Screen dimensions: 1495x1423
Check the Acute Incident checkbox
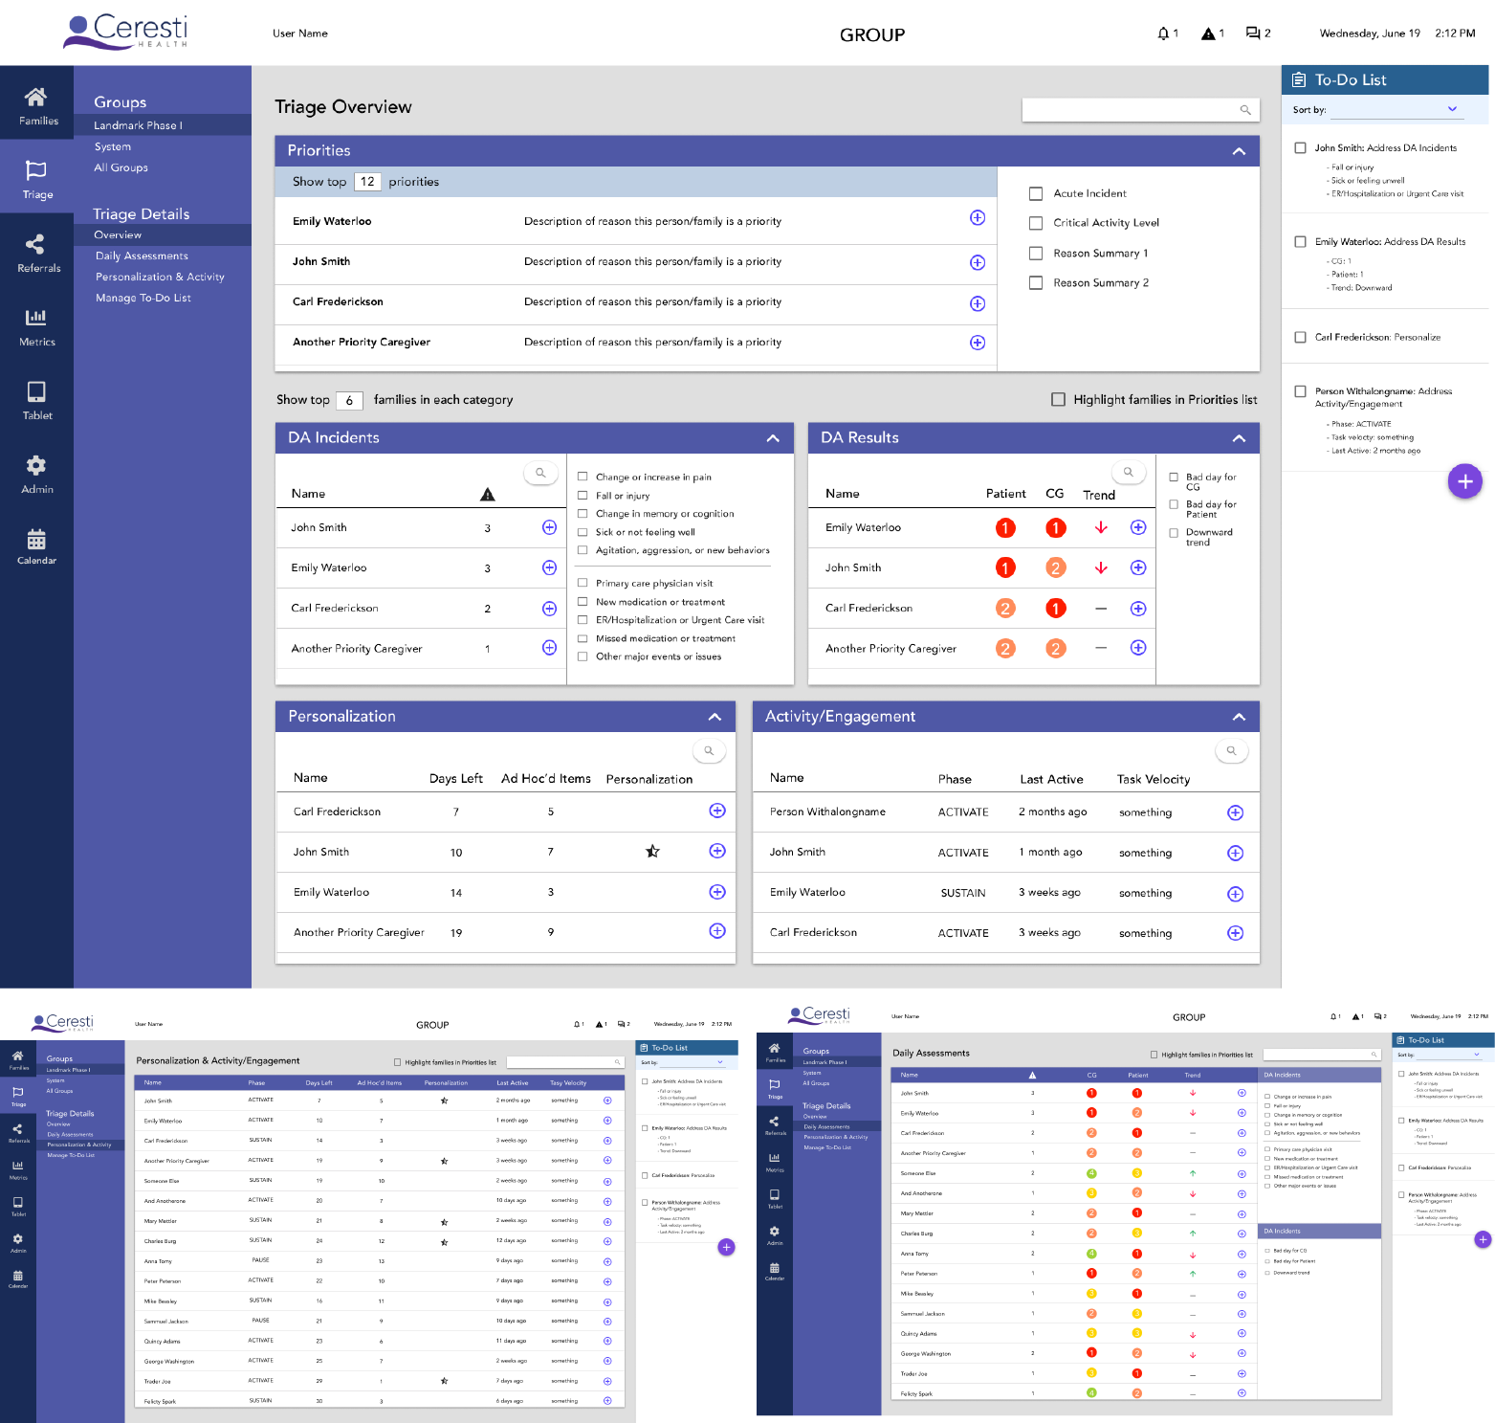(1036, 193)
